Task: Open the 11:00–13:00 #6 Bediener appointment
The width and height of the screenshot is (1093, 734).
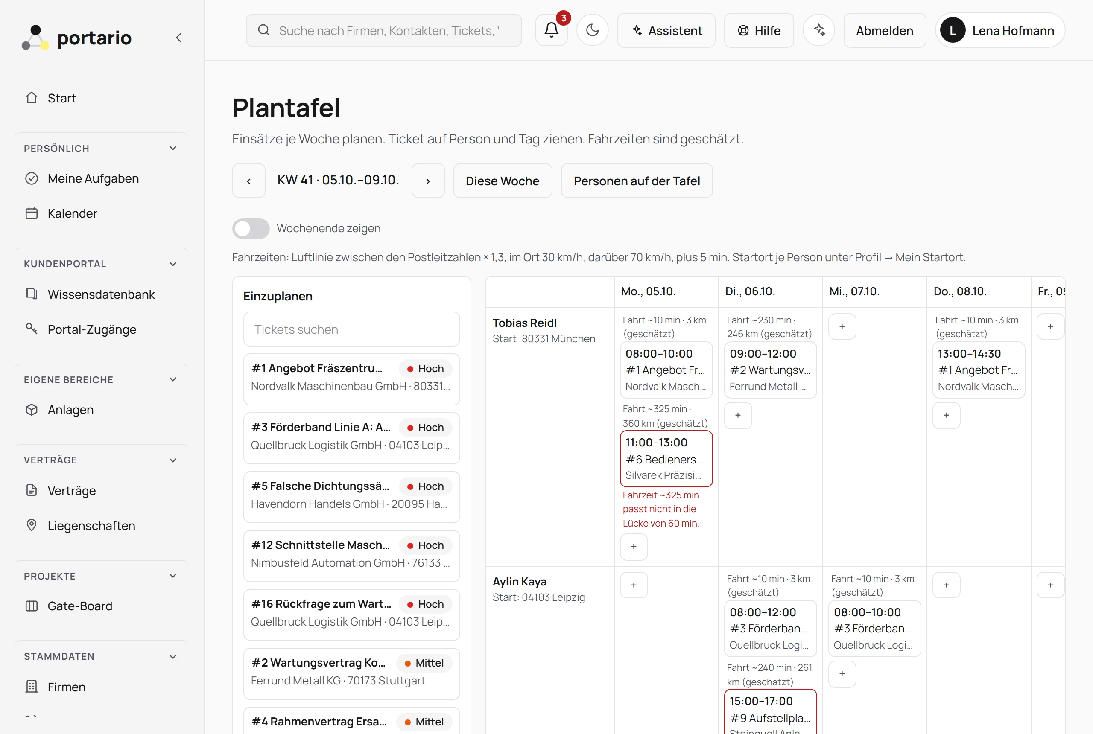Action: (x=666, y=459)
